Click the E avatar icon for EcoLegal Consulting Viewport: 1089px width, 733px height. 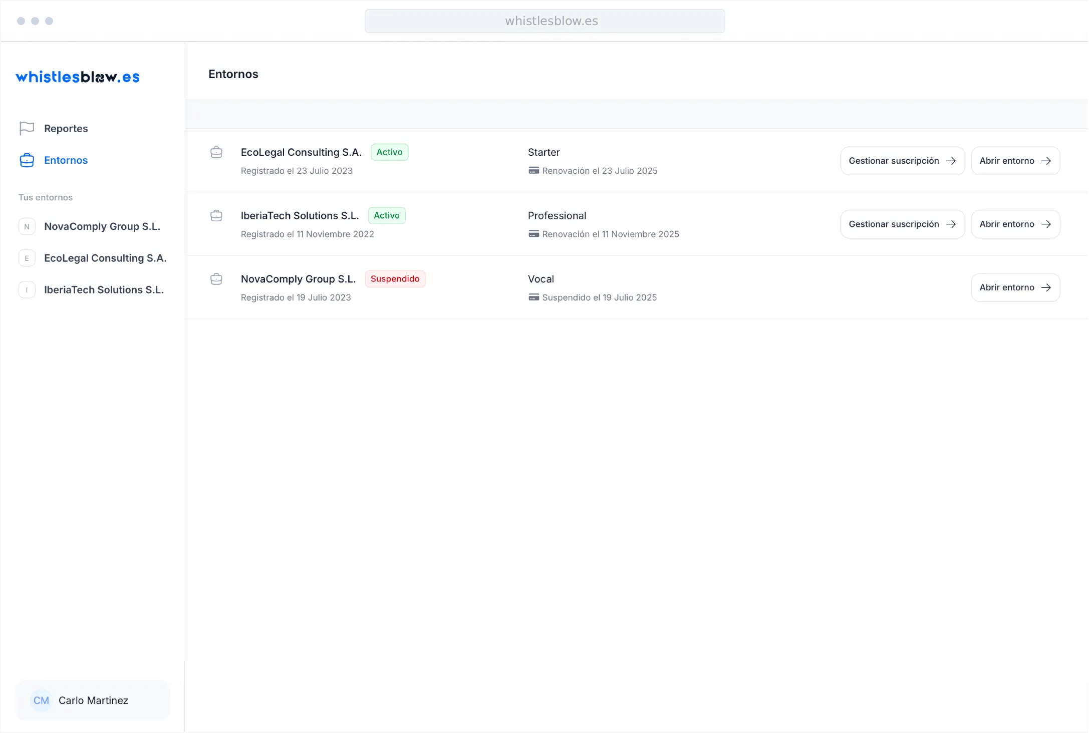point(27,258)
